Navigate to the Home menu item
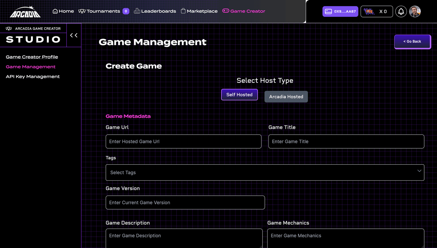This screenshot has height=248, width=437. (x=66, y=11)
